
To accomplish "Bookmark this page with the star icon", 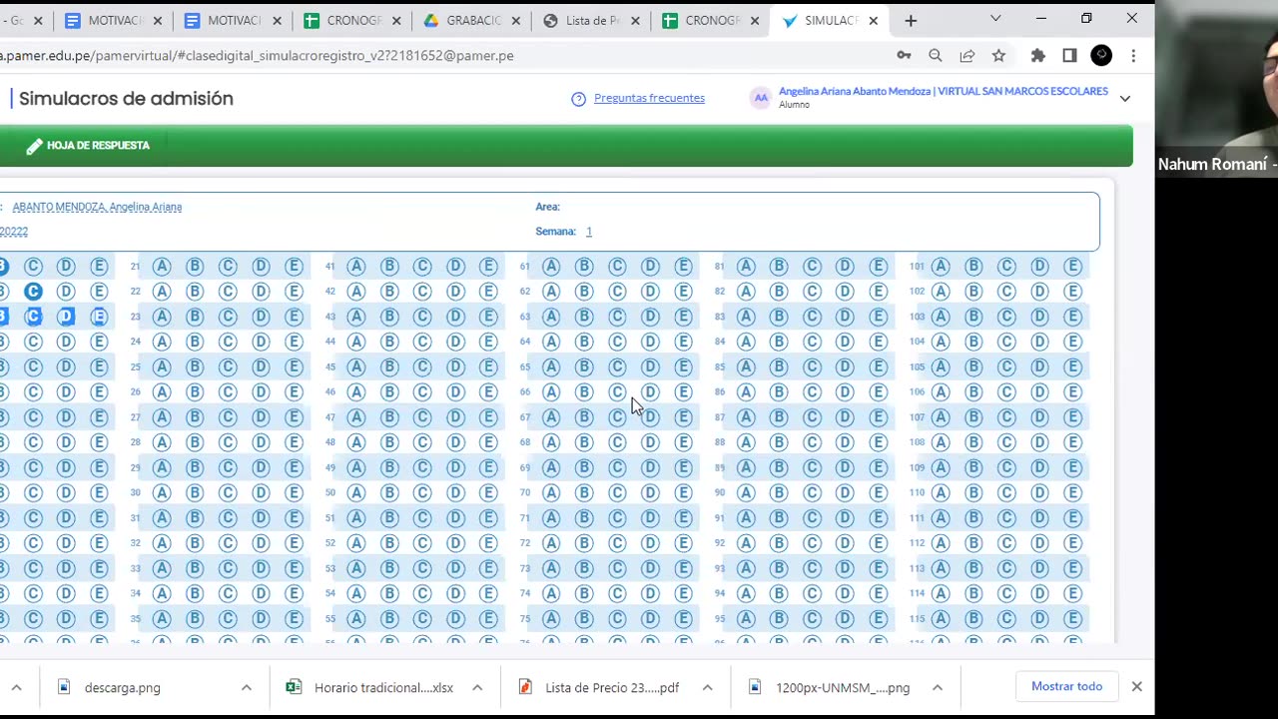I will coord(998,56).
